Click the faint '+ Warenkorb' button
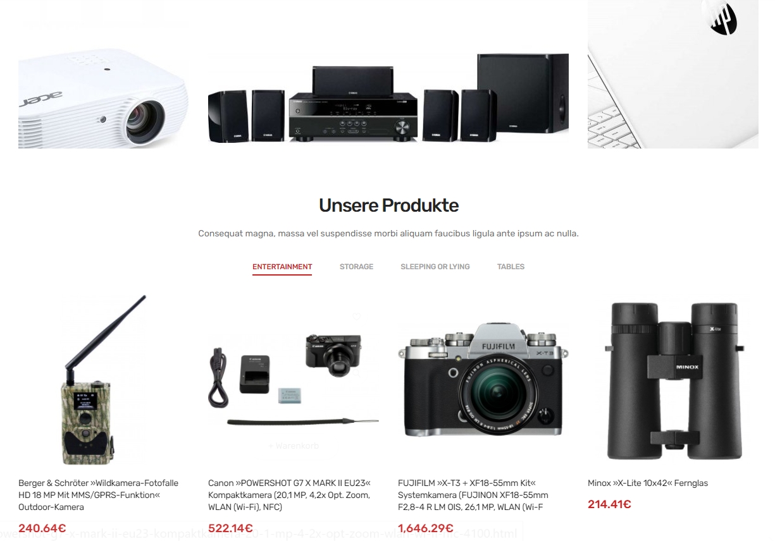The width and height of the screenshot is (775, 541). (x=294, y=446)
